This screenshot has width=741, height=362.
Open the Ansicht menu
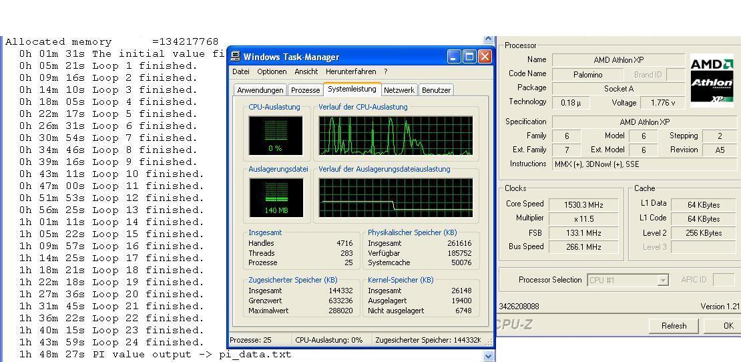(x=306, y=72)
